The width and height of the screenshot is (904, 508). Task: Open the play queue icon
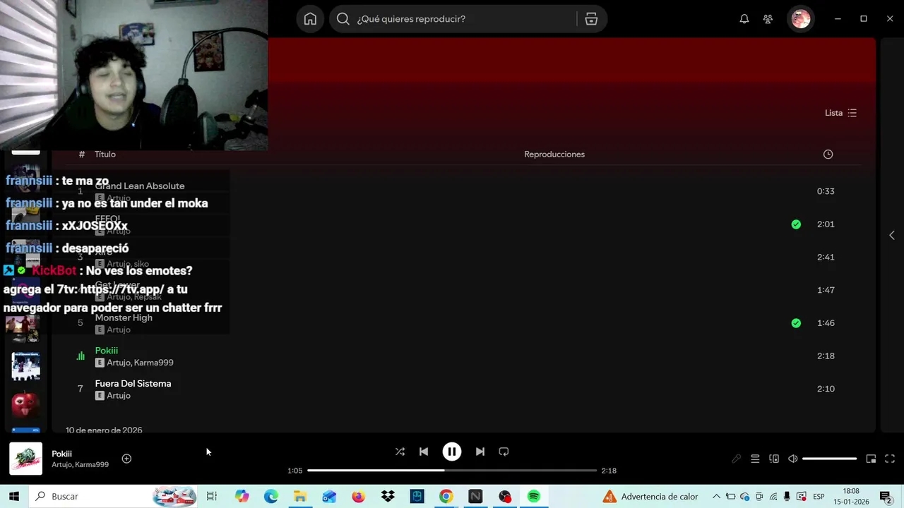[755, 459]
